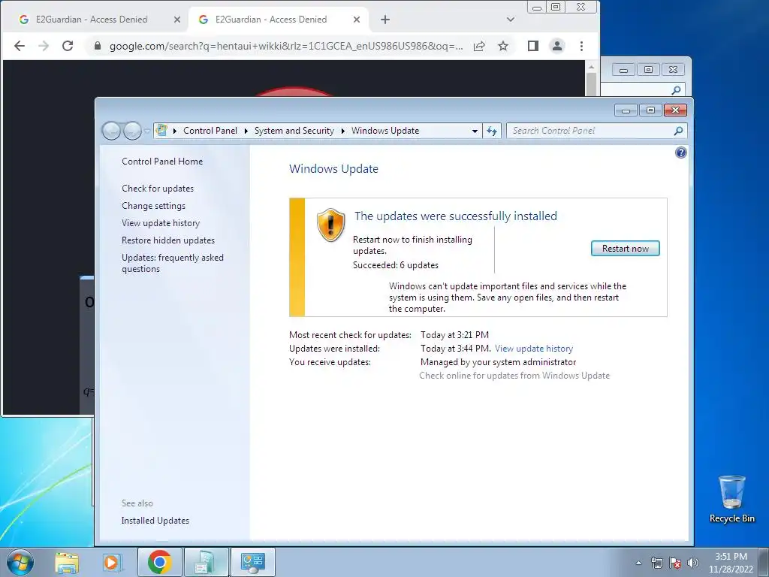The width and height of the screenshot is (769, 577).
Task: Click Check online for updates from Windows Update
Action: tap(514, 376)
